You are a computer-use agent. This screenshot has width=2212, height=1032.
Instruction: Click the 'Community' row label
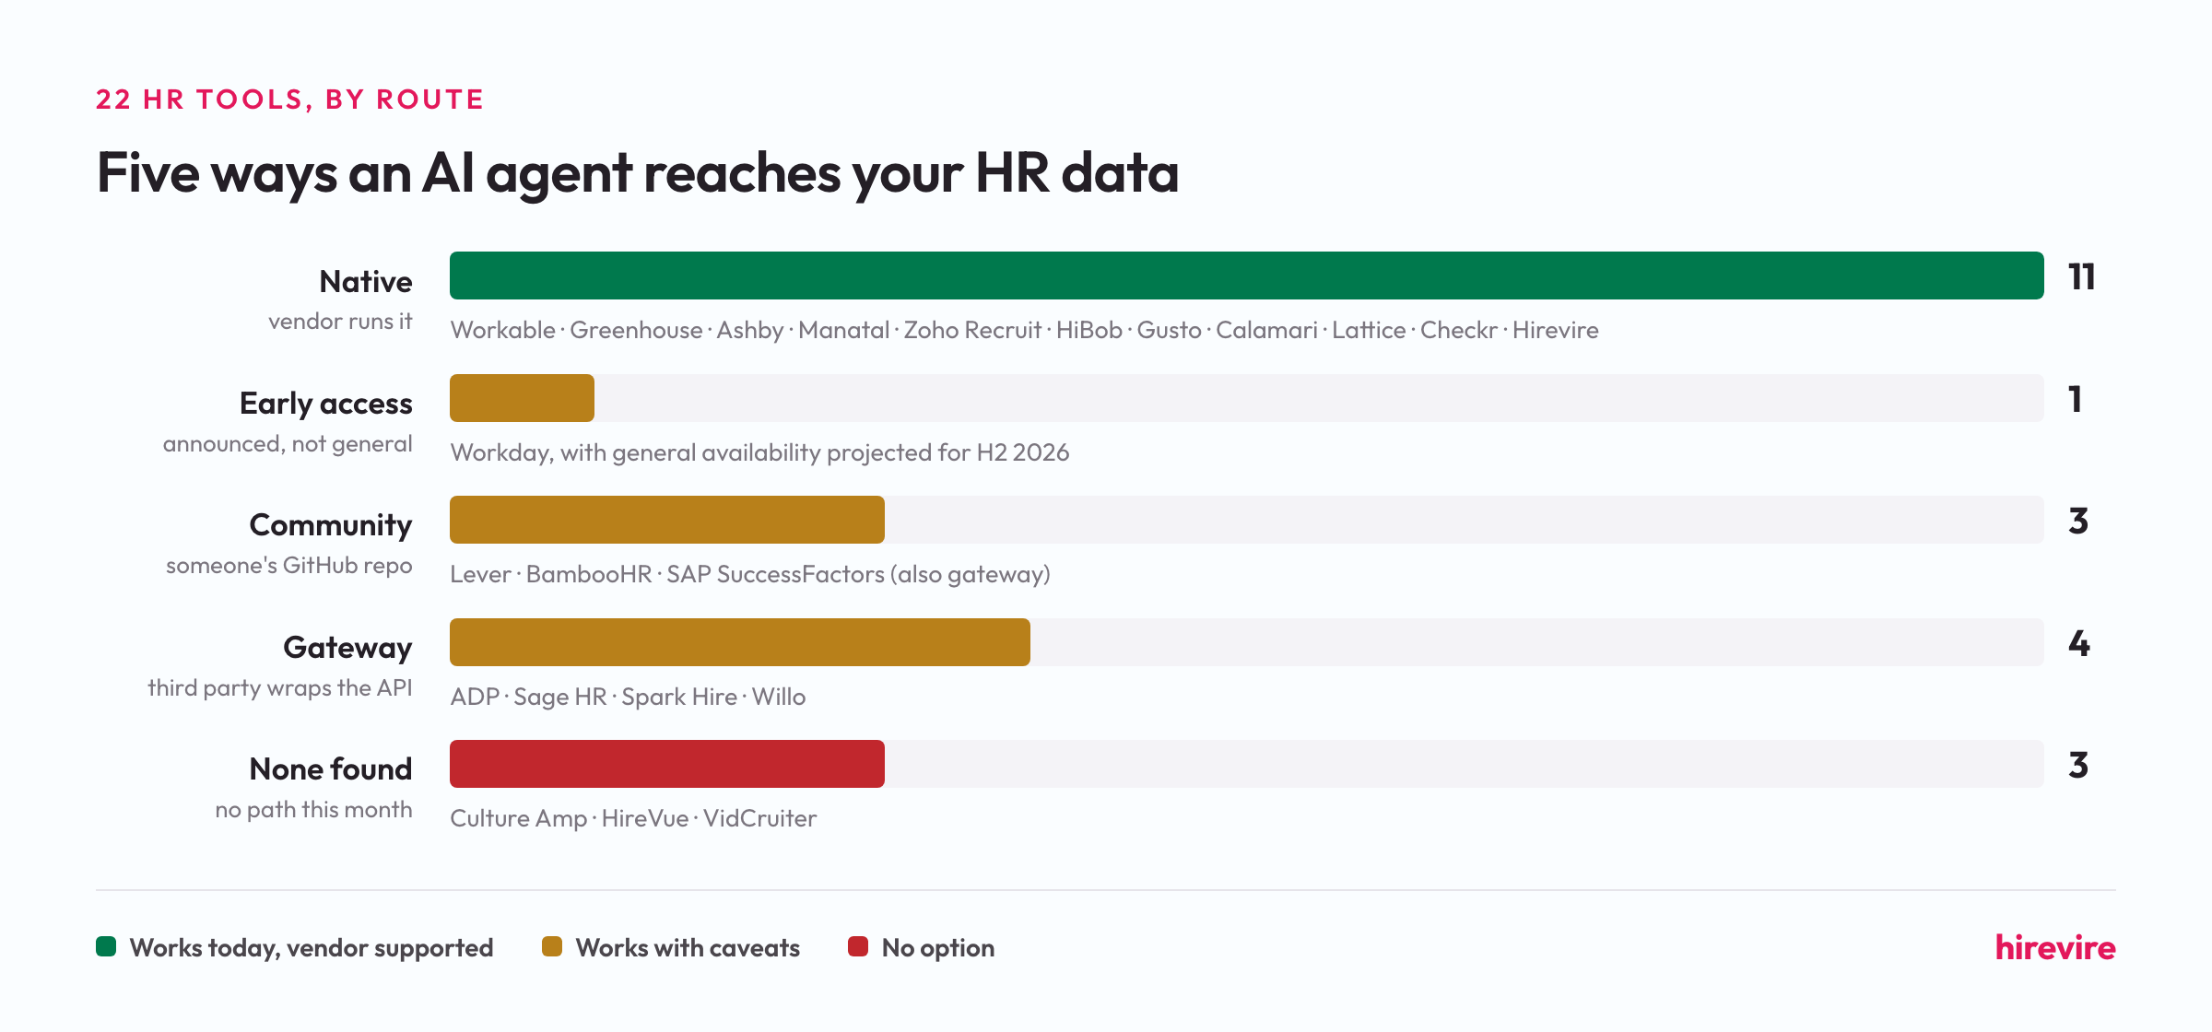tap(331, 525)
